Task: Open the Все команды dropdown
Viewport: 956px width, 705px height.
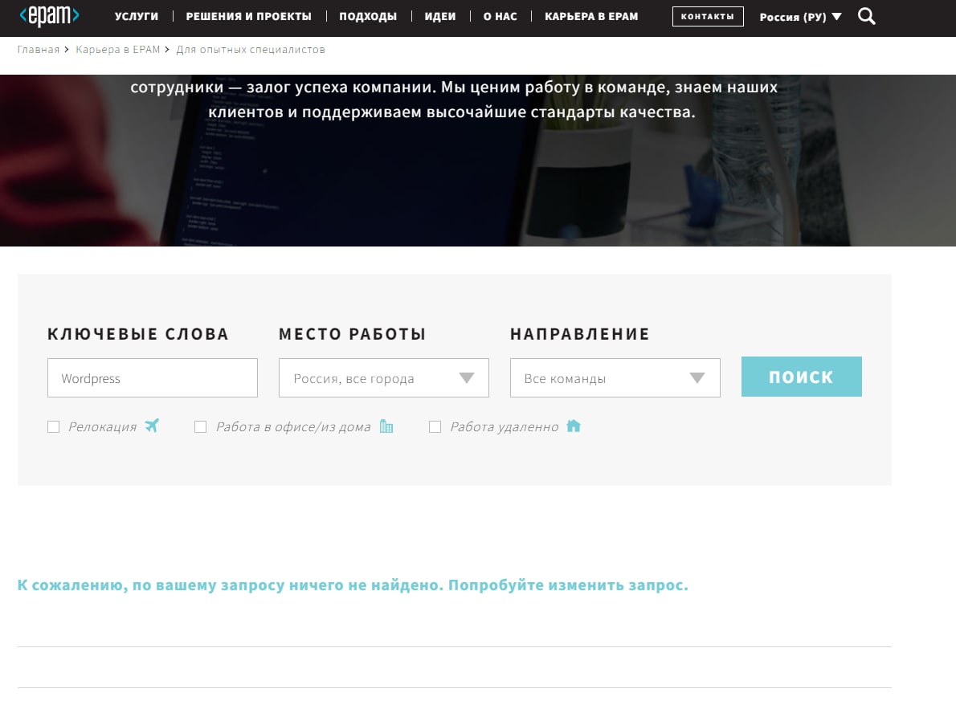Action: tap(615, 377)
